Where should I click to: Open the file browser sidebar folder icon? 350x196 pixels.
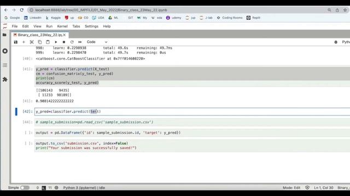coord(5,35)
